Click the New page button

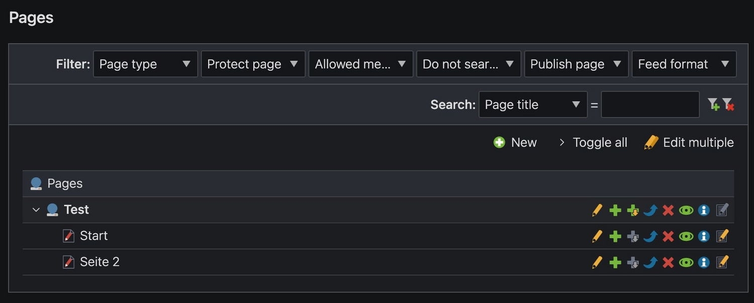pyautogui.click(x=515, y=143)
